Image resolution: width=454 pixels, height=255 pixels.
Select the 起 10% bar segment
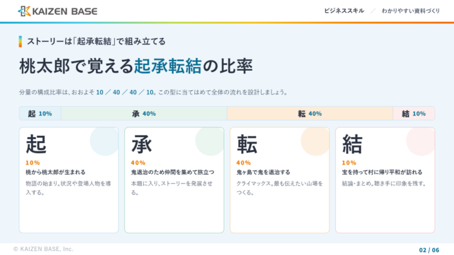click(x=40, y=113)
